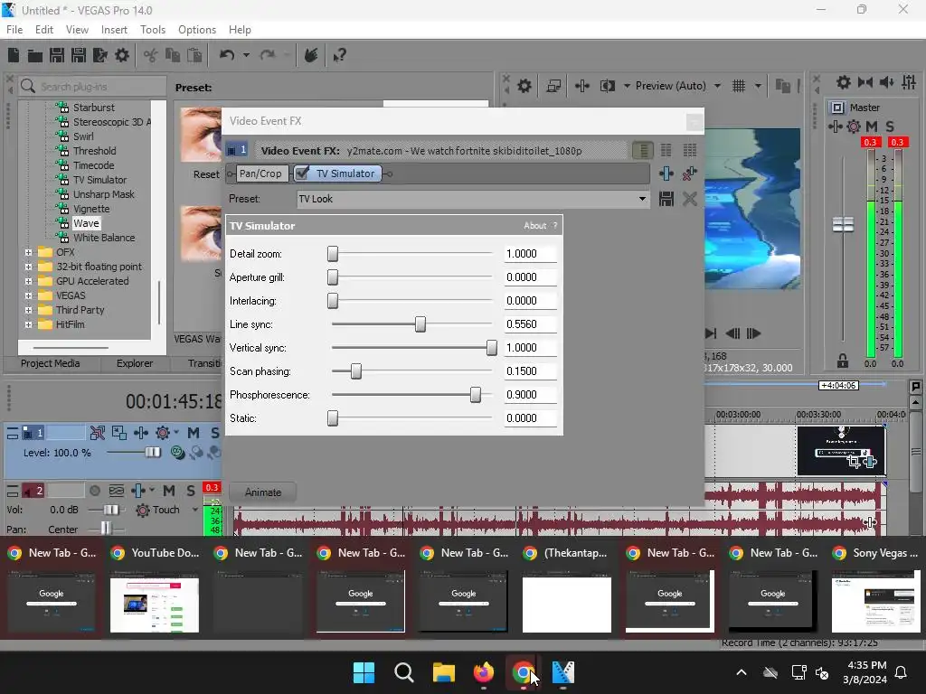Viewport: 926px width, 694px height.
Task: Select Pan/Crop in the FX chain
Action: pyautogui.click(x=260, y=173)
